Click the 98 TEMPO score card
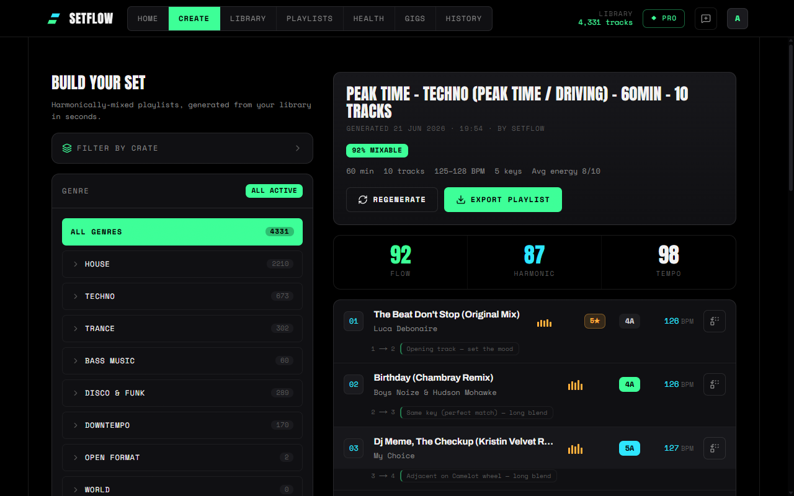 click(669, 262)
